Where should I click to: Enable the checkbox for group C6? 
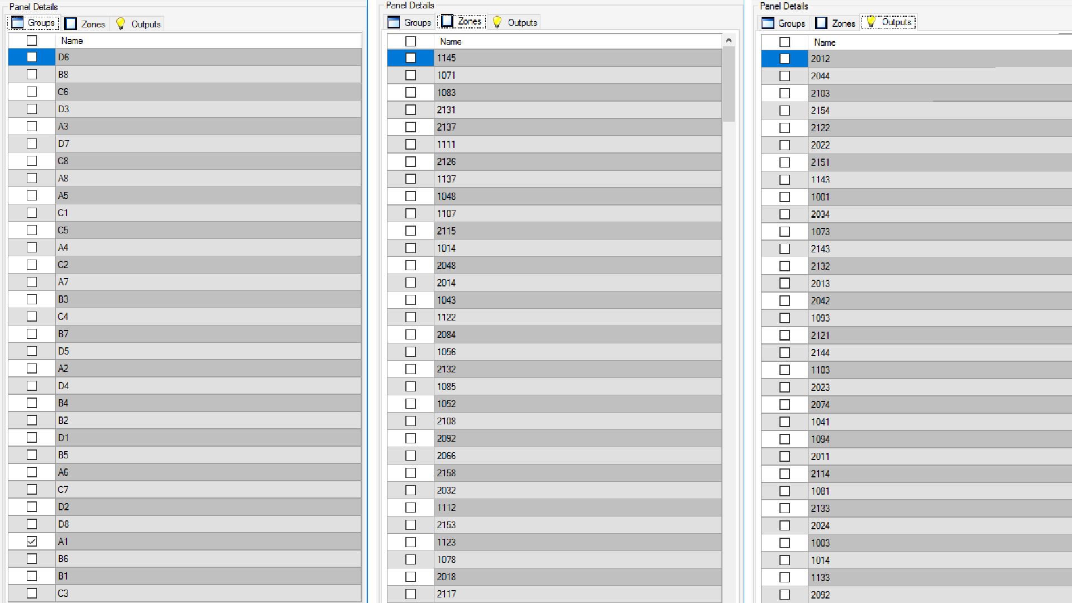click(x=32, y=92)
